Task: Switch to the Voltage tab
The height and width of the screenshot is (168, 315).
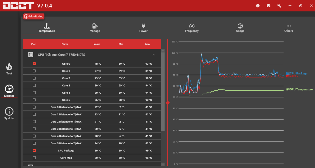Action: click(x=95, y=28)
